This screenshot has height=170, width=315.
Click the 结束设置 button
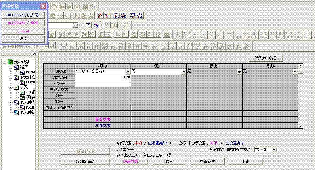click(207, 161)
